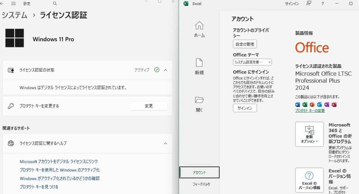359x194 pixels.
Task: Click the Access icon under included products
Action: 334,104
